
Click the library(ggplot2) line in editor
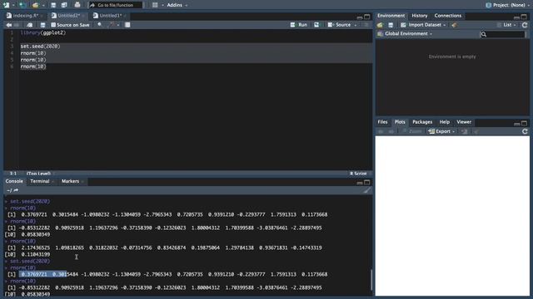tap(43, 32)
